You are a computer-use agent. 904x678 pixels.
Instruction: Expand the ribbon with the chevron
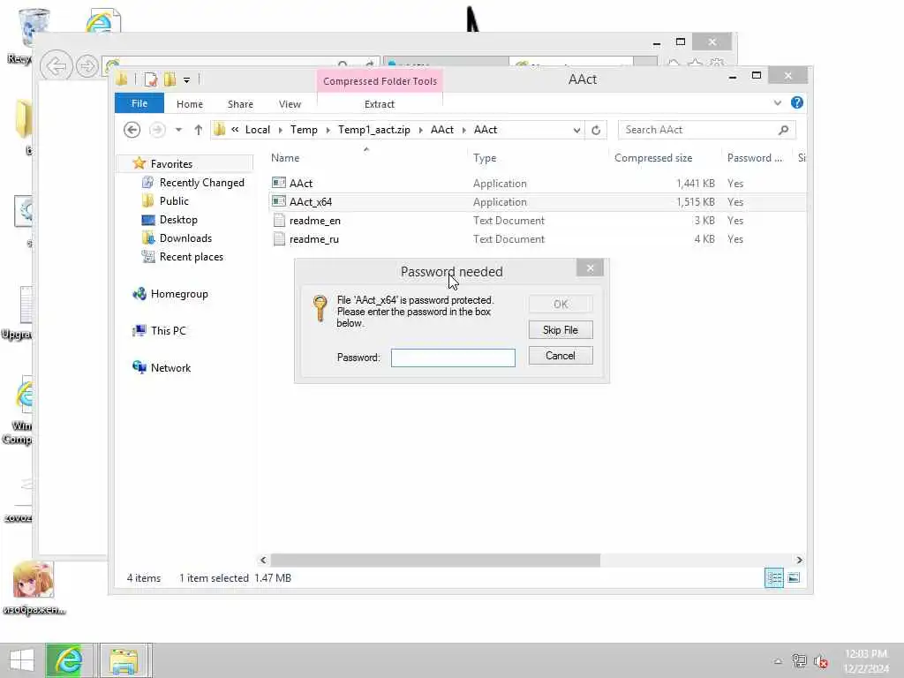pyautogui.click(x=777, y=102)
